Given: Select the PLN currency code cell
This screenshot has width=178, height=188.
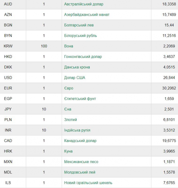Looking at the screenshot, I should [13, 120].
